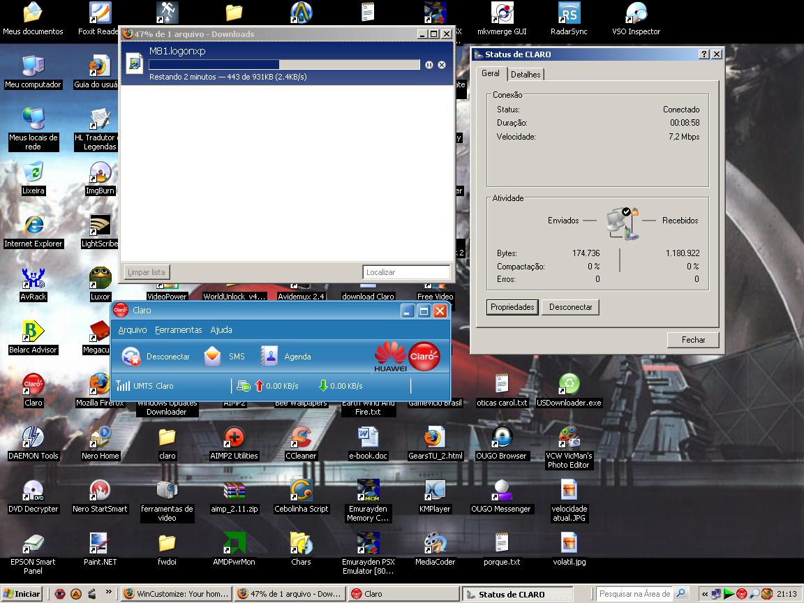Select the Geral tab
The width and height of the screenshot is (804, 603).
click(x=491, y=73)
